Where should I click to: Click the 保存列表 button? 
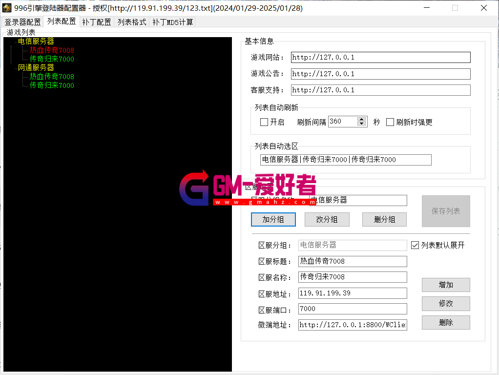(x=446, y=211)
